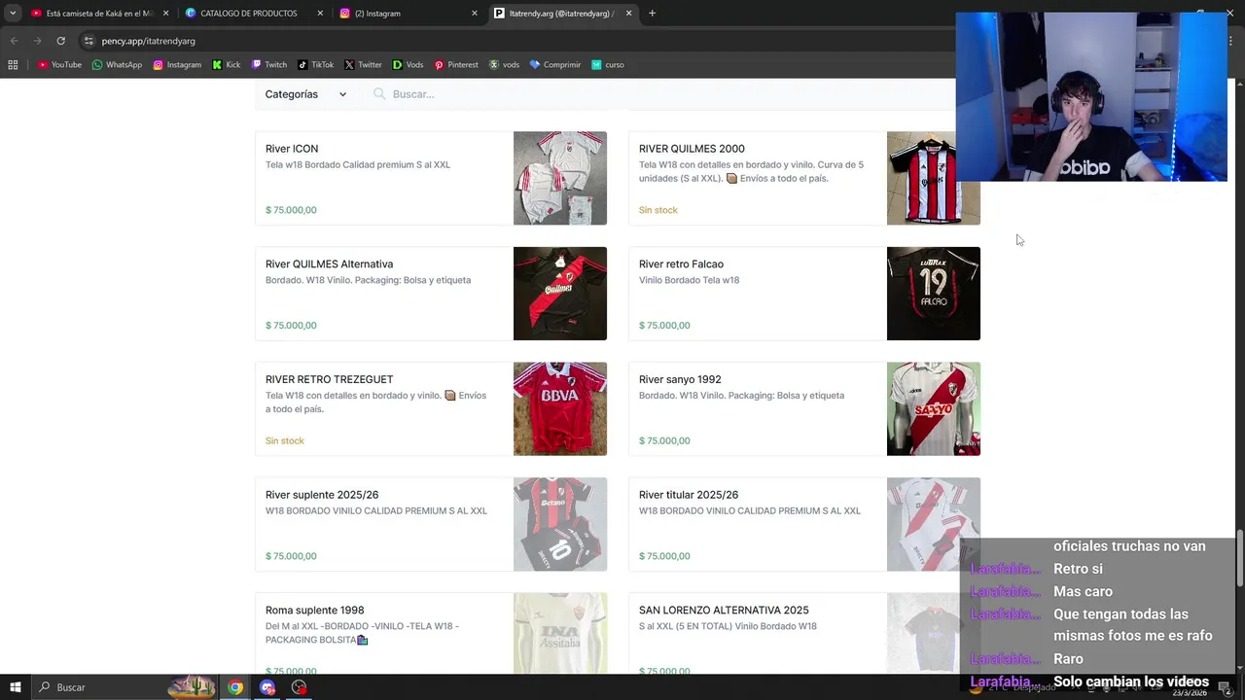Close the Instagram tab
The image size is (1245, 700).
(475, 14)
